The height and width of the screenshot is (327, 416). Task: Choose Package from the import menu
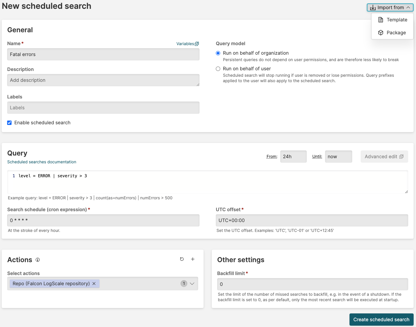point(396,32)
